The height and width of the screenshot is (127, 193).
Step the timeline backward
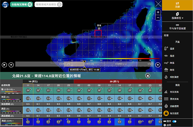tap(11, 65)
